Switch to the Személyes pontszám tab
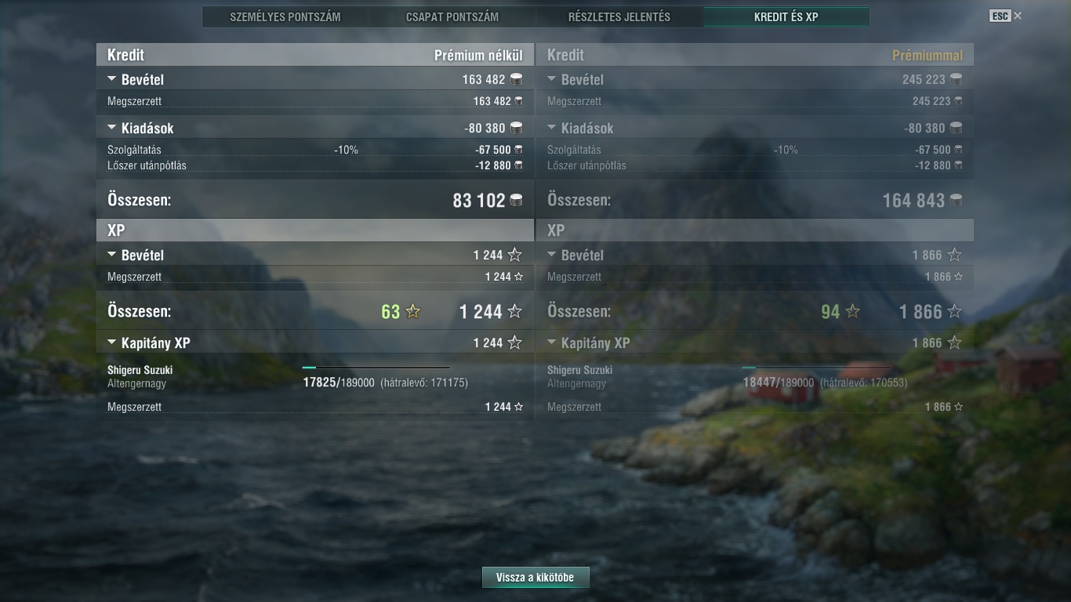This screenshot has width=1071, height=602. [285, 16]
